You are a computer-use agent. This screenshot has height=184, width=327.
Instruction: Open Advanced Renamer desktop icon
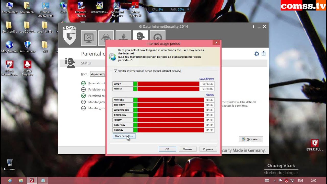tap(117, 9)
